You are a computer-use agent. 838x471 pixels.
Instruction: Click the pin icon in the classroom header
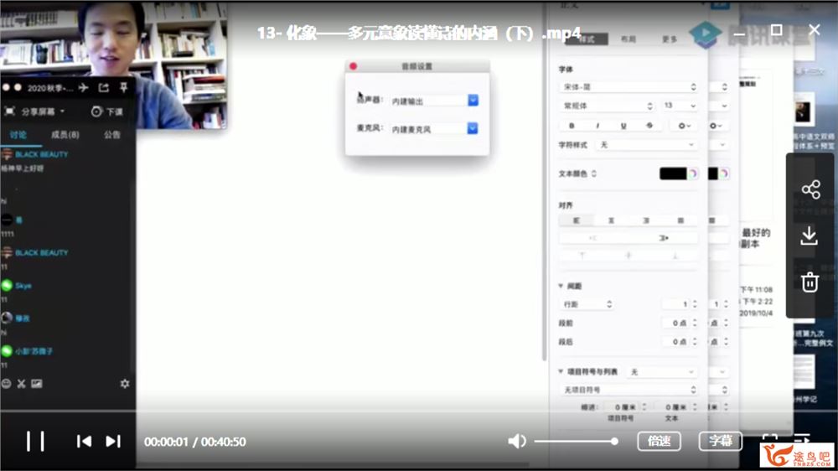(x=123, y=87)
